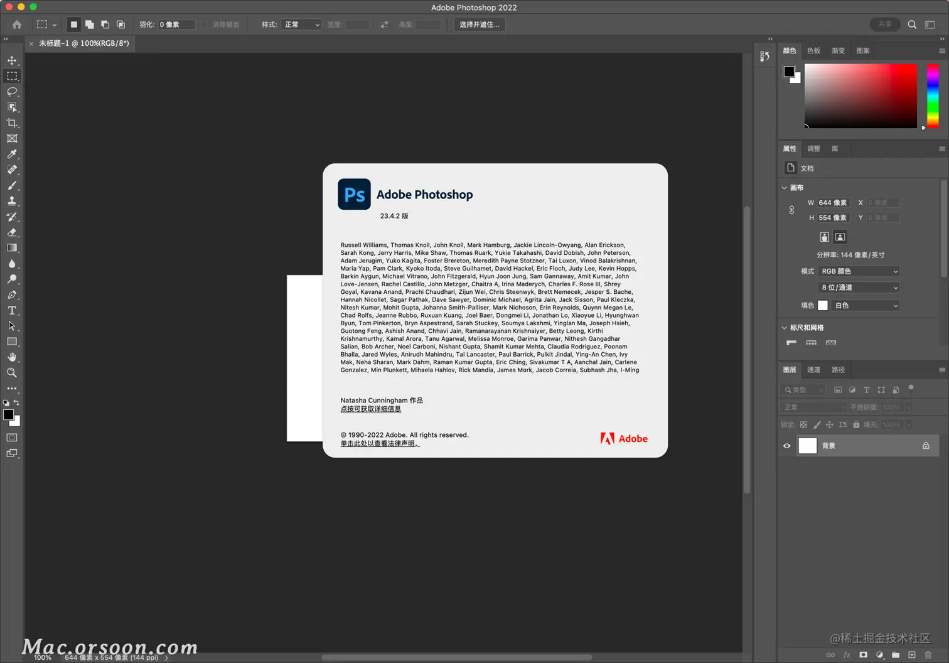
Task: Open the tool preset picker dropdown arrow
Action: pyautogui.click(x=55, y=25)
